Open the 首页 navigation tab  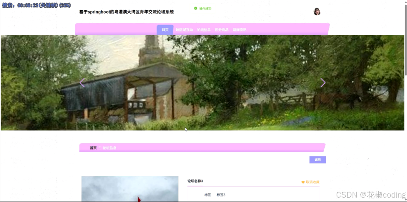coord(165,30)
